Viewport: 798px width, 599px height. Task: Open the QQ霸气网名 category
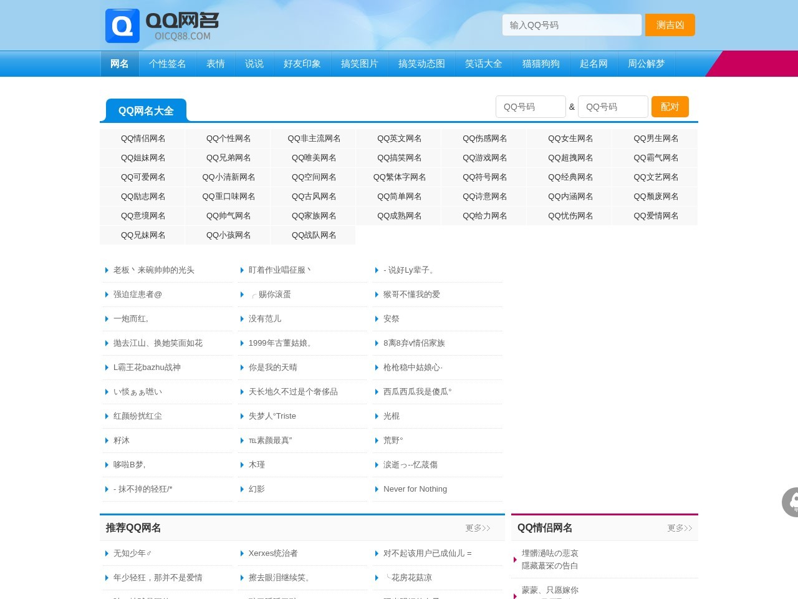pyautogui.click(x=656, y=158)
